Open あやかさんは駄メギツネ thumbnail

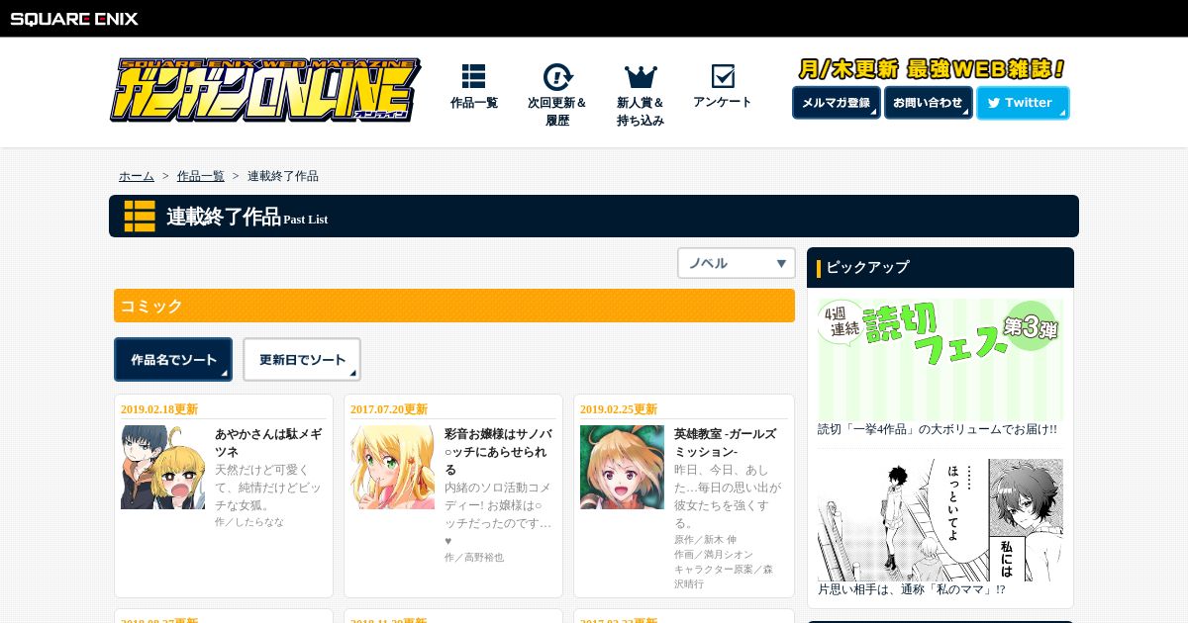point(162,468)
